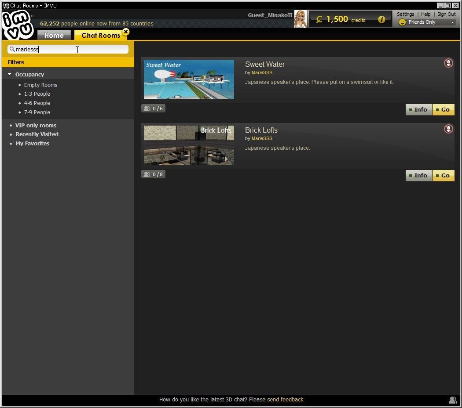This screenshot has width=462, height=408.
Task: Show VIP only rooms
Action: click(36, 125)
